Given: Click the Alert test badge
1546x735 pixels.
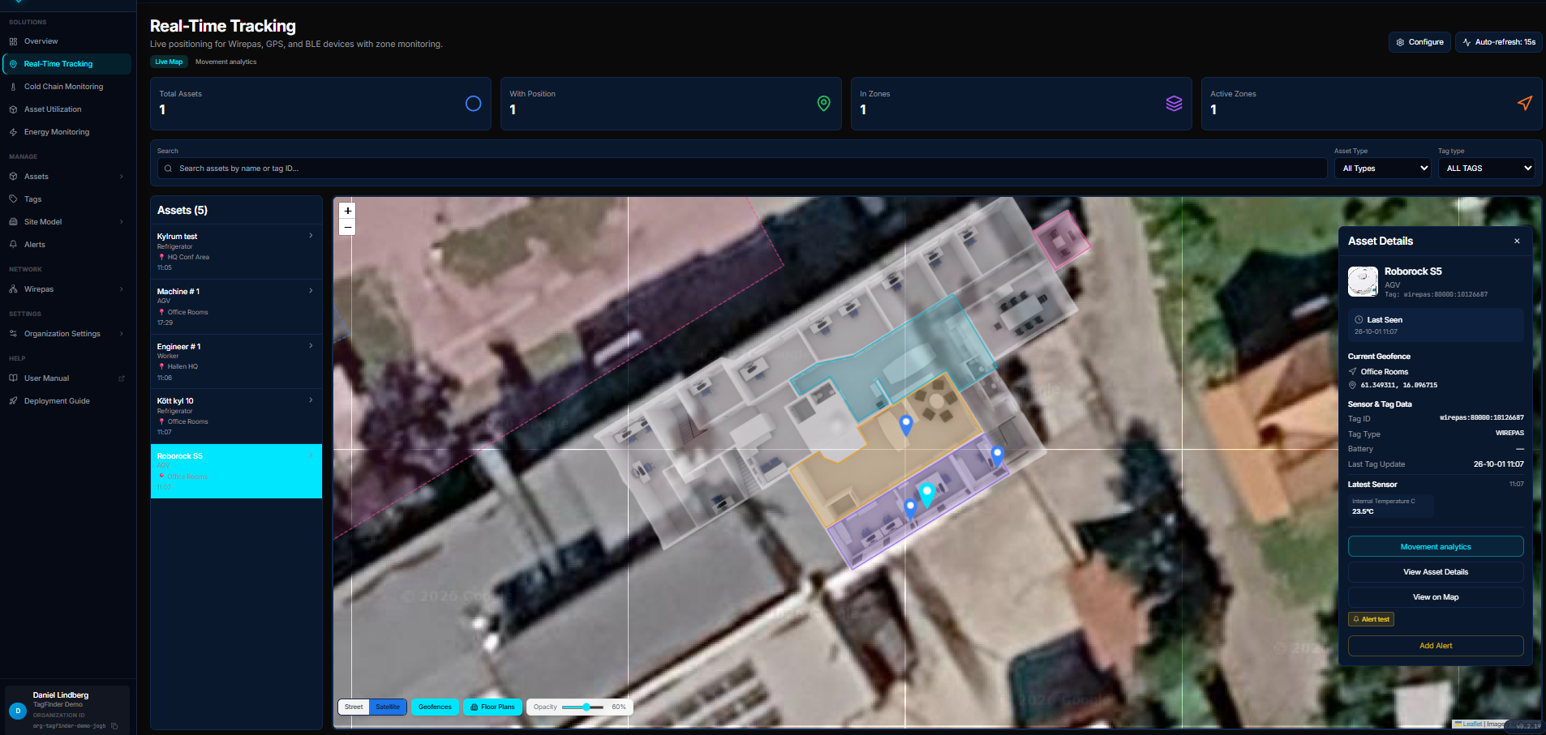Looking at the screenshot, I should (x=1371, y=619).
